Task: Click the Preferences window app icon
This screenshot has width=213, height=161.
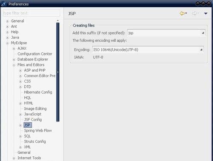Action: [4, 4]
